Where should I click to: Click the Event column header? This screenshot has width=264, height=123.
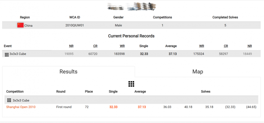click(8, 46)
